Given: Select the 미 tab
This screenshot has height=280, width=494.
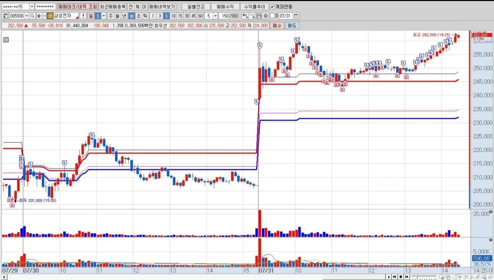Looking at the screenshot, I should pyautogui.click(x=144, y=7).
